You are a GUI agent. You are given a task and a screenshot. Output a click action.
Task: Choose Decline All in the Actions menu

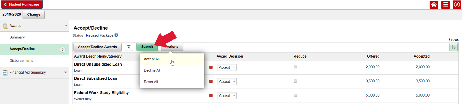tap(152, 70)
